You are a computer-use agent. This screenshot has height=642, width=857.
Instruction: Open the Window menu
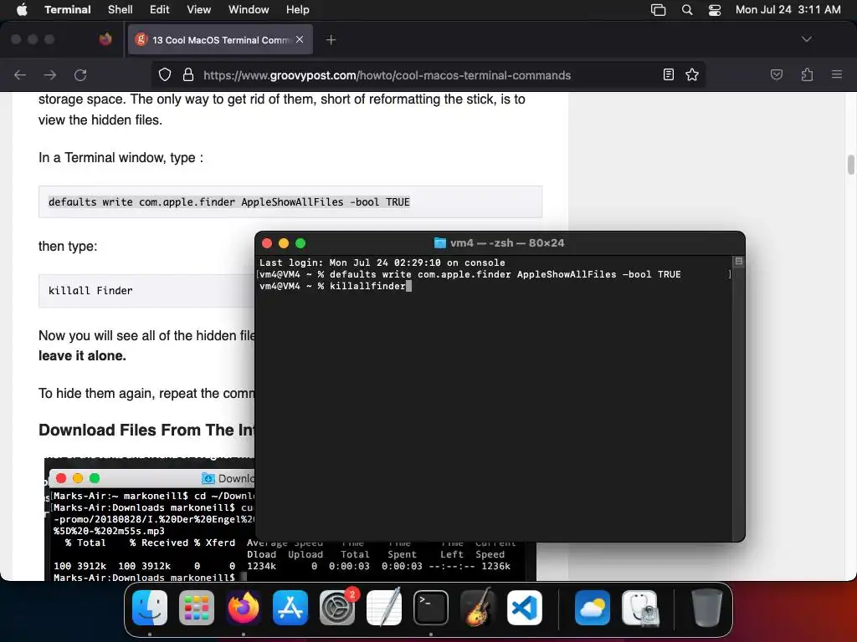pyautogui.click(x=249, y=10)
